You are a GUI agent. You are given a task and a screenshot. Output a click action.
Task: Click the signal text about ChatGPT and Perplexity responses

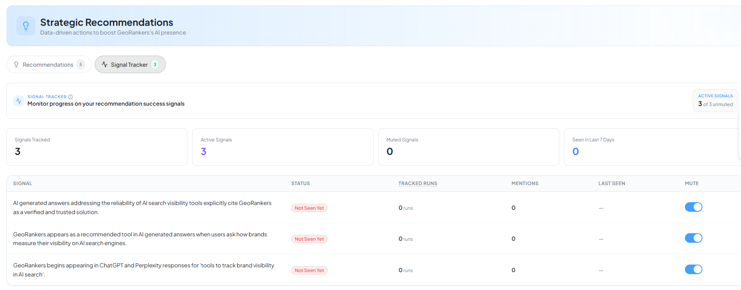tap(144, 270)
